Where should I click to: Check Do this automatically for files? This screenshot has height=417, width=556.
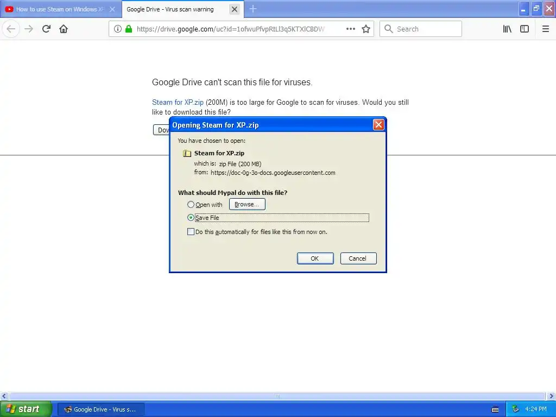click(191, 232)
